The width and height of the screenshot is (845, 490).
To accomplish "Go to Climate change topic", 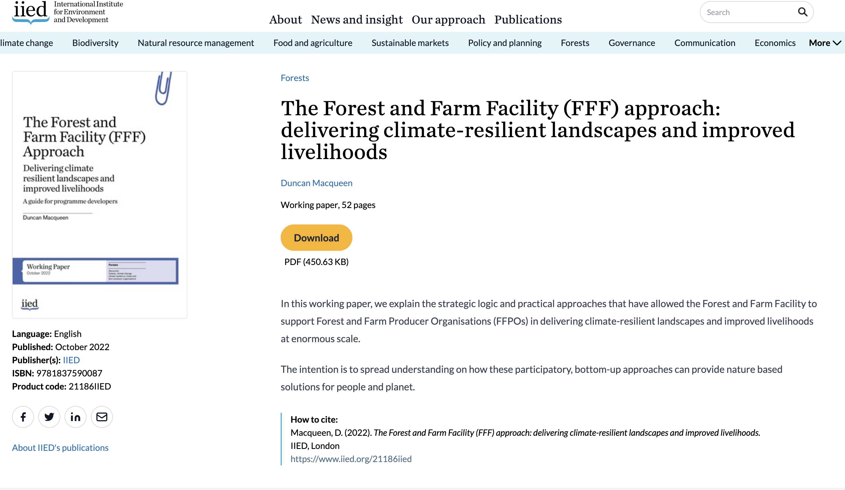I will [x=27, y=43].
